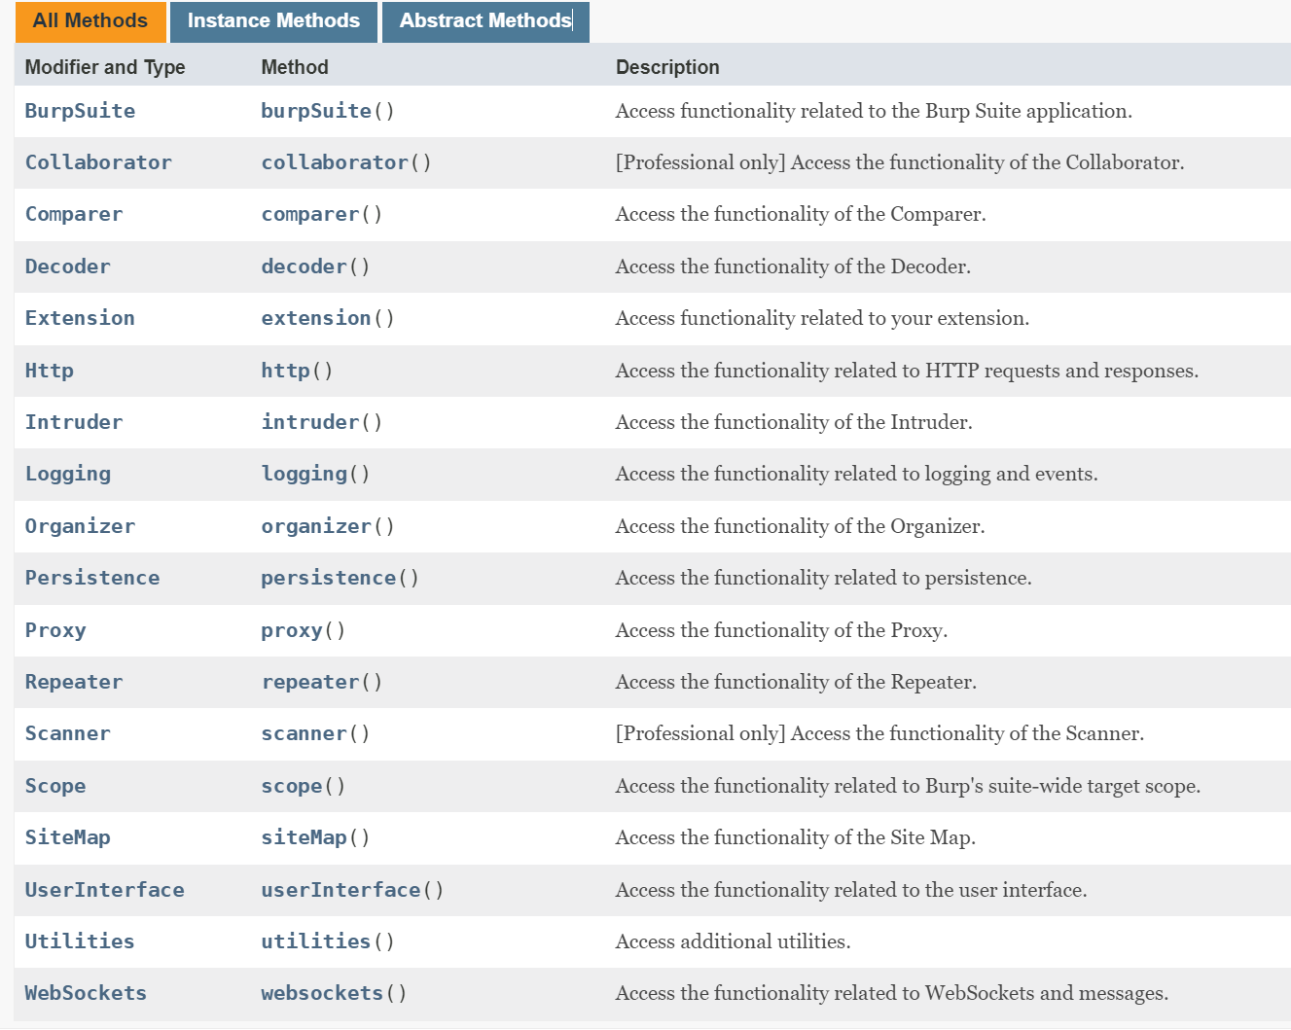Click the logging() method link
This screenshot has height=1030, width=1291.
(305, 474)
